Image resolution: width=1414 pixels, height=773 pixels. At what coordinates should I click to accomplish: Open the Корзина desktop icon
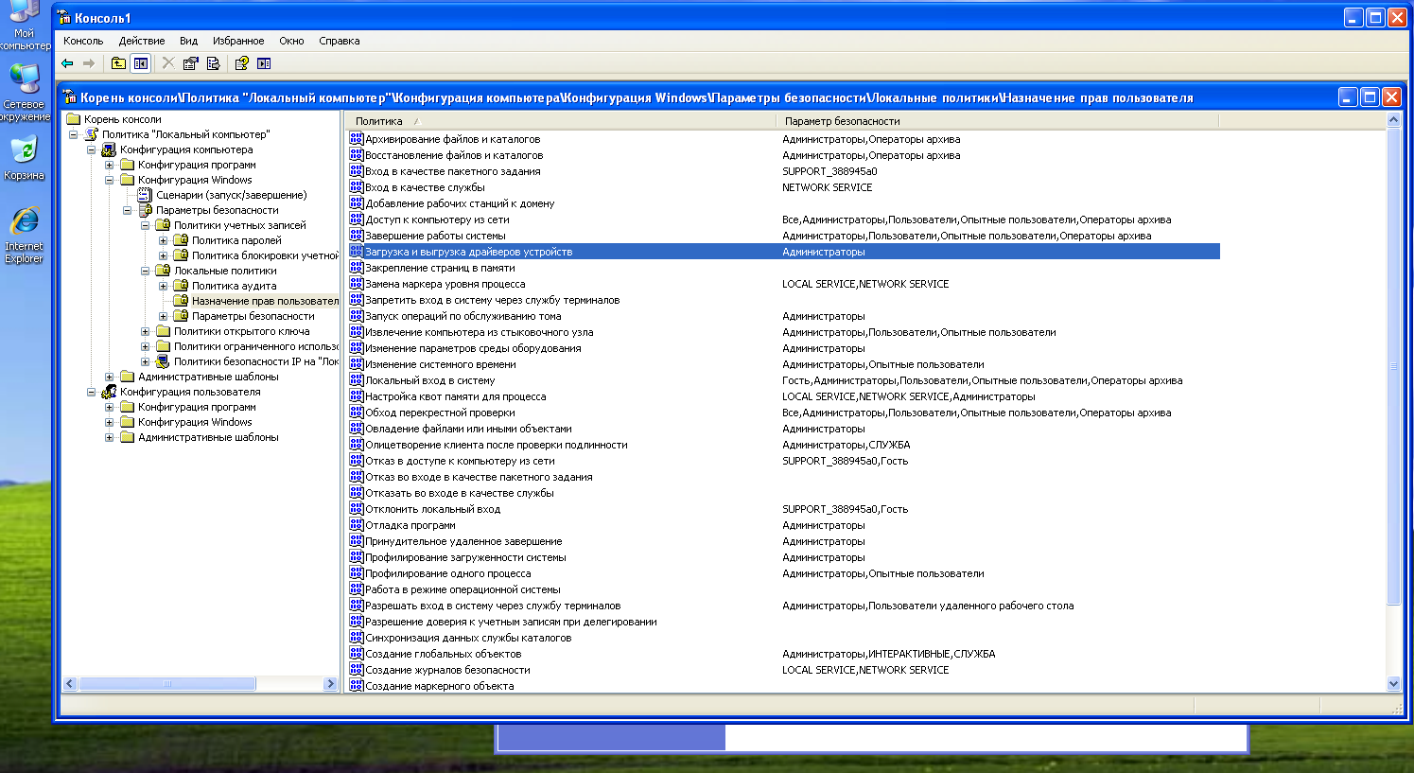tap(24, 156)
